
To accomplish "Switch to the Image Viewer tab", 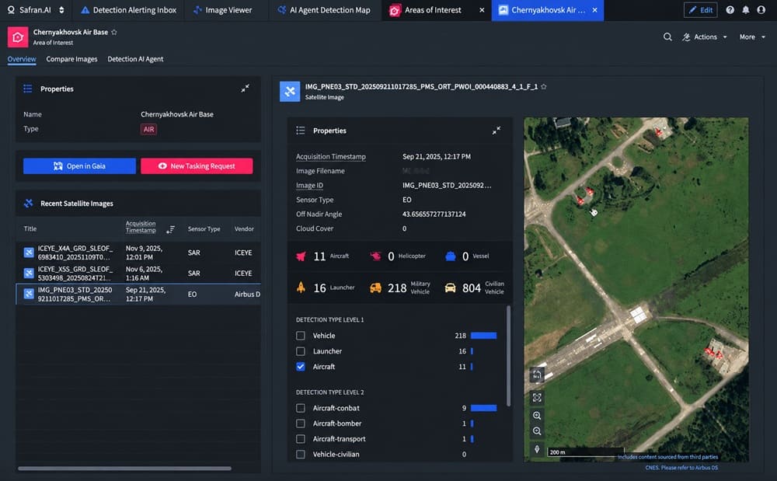I will [222, 10].
